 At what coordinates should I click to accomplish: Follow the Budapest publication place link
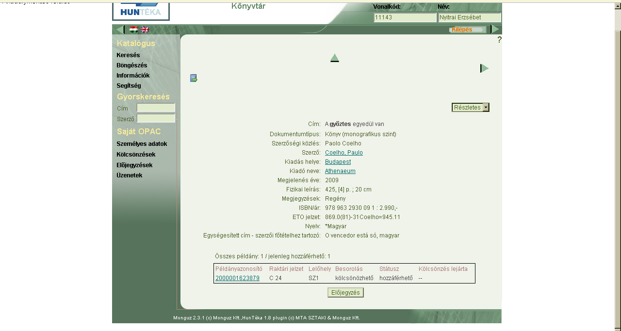pyautogui.click(x=338, y=162)
